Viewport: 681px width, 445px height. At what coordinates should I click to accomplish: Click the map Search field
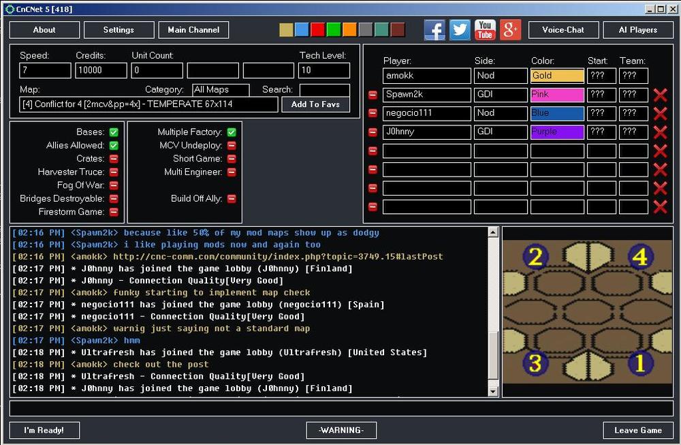pyautogui.click(x=325, y=90)
